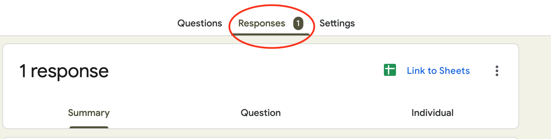Click the response count badge showing 1
Viewport: 551px width, 139px height.
(x=298, y=23)
